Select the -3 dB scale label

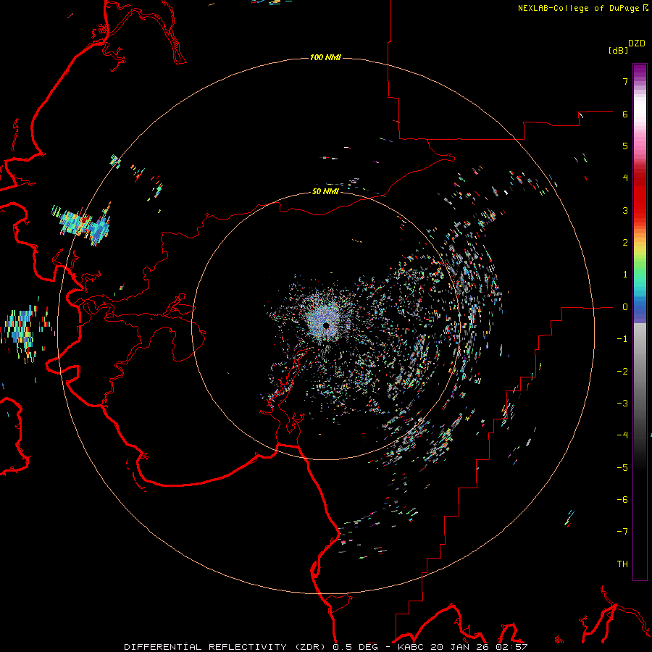coord(622,404)
